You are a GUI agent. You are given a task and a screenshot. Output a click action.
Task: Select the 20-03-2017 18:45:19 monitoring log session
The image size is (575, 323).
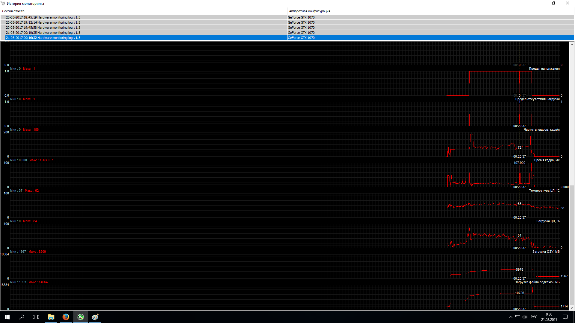(43, 17)
